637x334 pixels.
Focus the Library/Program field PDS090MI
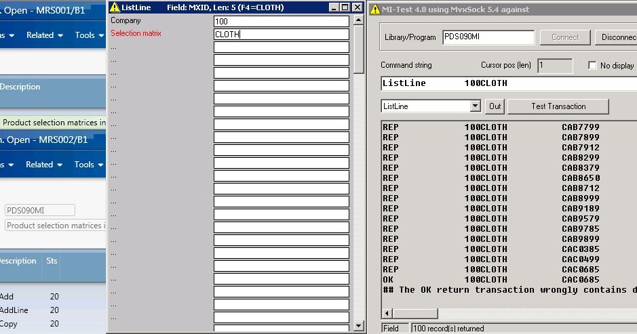tap(488, 37)
